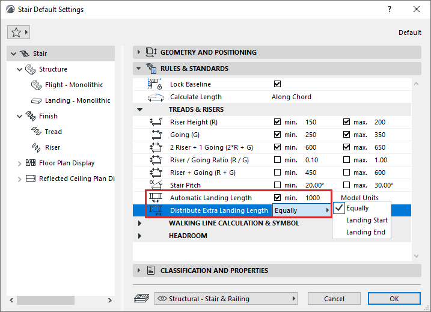Click the Stair Pitch row icon
The height and width of the screenshot is (312, 431).
click(156, 185)
